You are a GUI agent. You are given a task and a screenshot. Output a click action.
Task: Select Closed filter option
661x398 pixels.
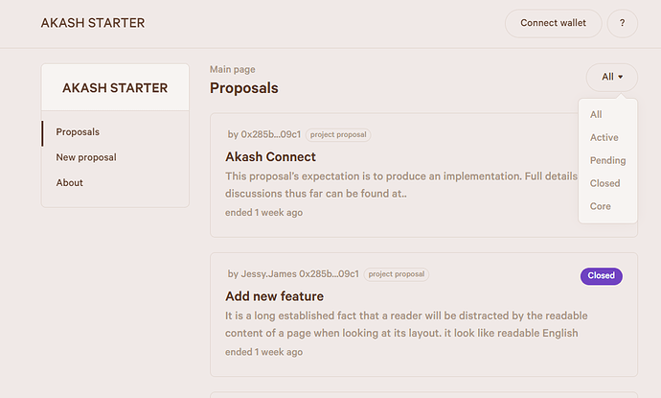click(x=604, y=183)
